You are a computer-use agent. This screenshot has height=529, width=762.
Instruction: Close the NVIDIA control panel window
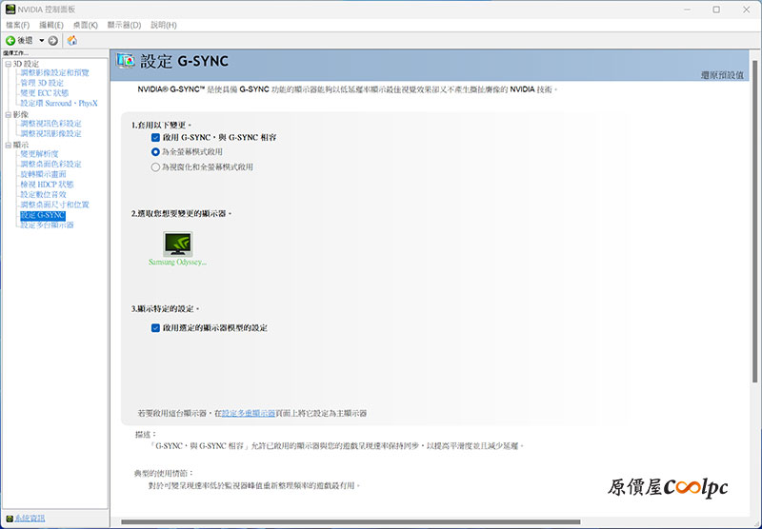click(x=746, y=10)
